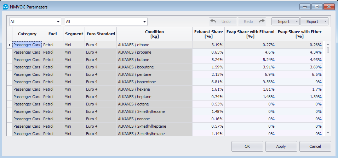Select the 'ALKANES / hexane' cell
Viewport: 338px width, 158px height.
point(154,89)
